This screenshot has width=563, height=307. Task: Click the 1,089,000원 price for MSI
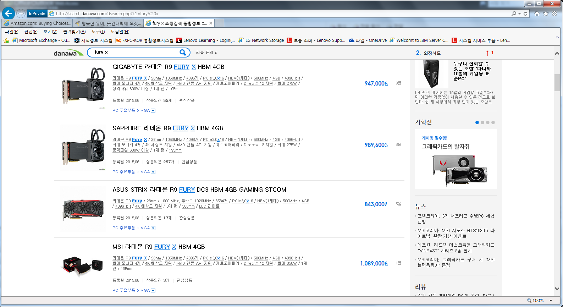point(374,263)
